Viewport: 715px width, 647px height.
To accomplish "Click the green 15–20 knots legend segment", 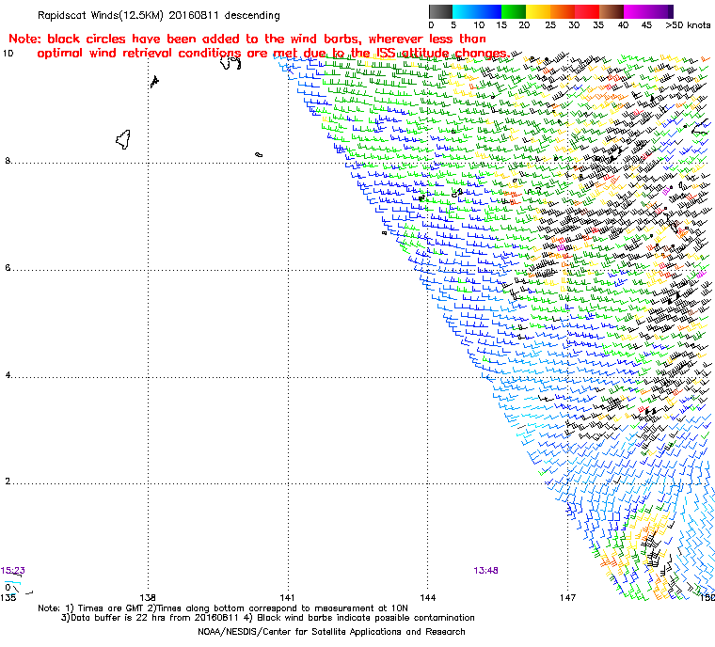I will [514, 11].
